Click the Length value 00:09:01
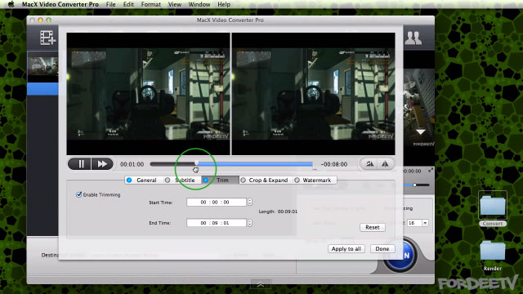 pos(288,212)
